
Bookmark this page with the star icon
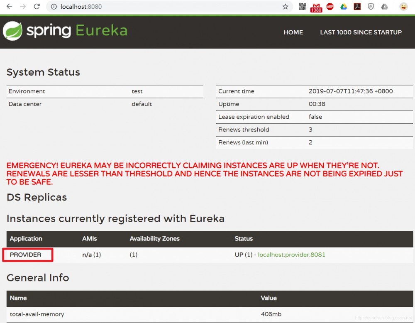pyautogui.click(x=286, y=7)
